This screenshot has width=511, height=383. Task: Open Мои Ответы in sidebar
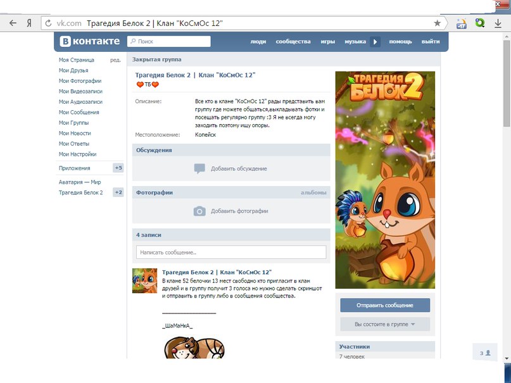(x=74, y=144)
